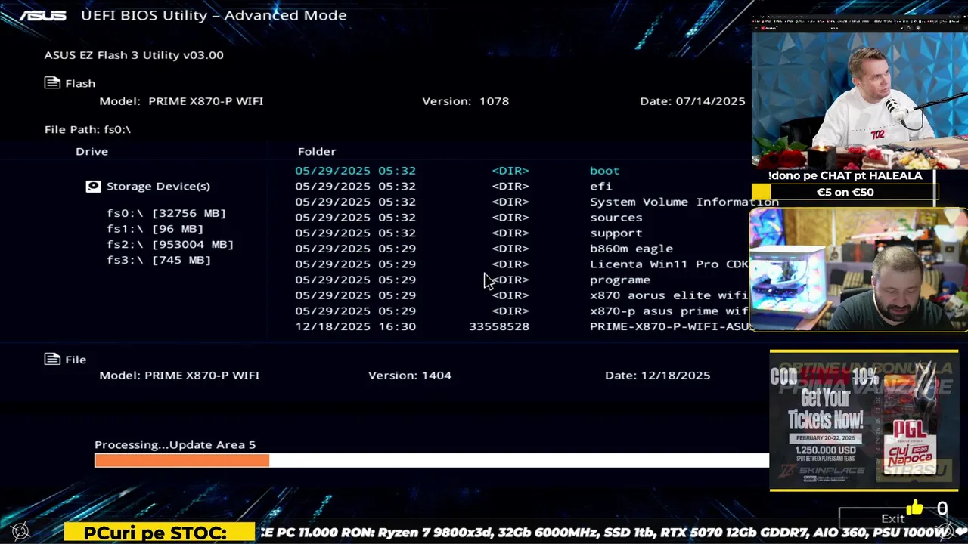Image resolution: width=968 pixels, height=544 pixels.
Task: Select drive fs0:\ [32756 MB]
Action: coord(166,213)
